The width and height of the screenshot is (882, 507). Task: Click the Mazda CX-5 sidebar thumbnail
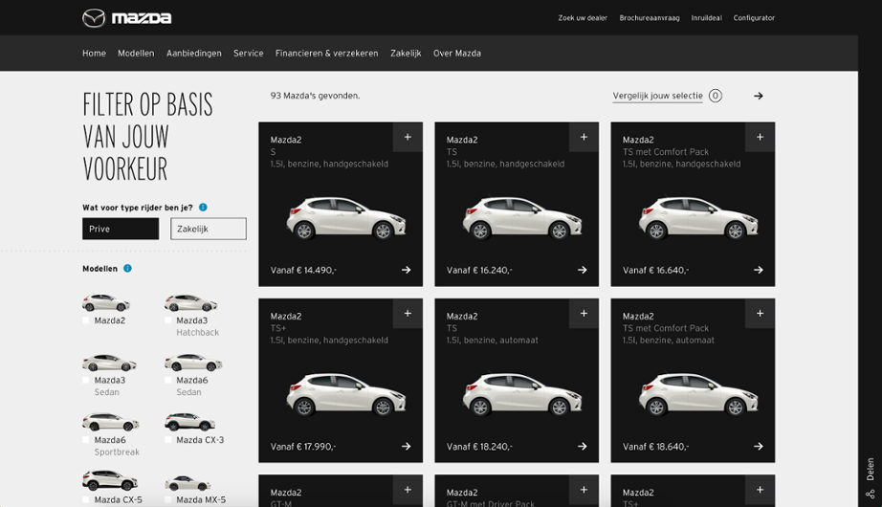pos(110,481)
